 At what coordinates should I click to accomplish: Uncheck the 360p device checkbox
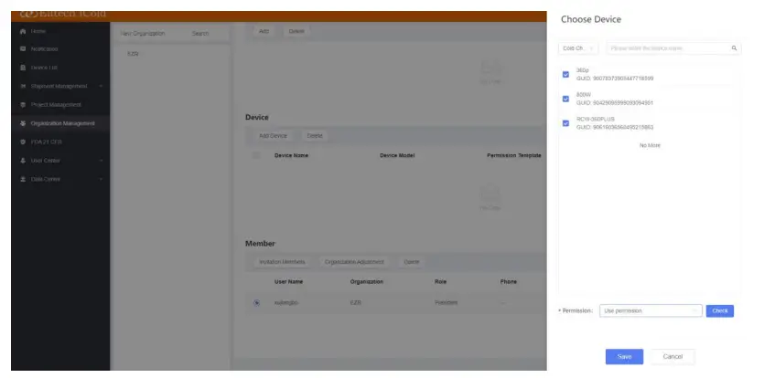[x=565, y=75]
